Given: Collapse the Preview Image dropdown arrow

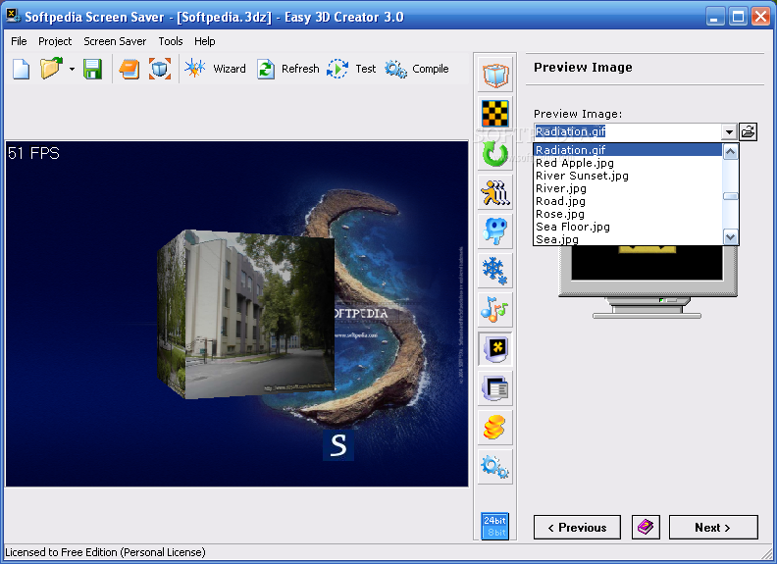Looking at the screenshot, I should (x=729, y=132).
